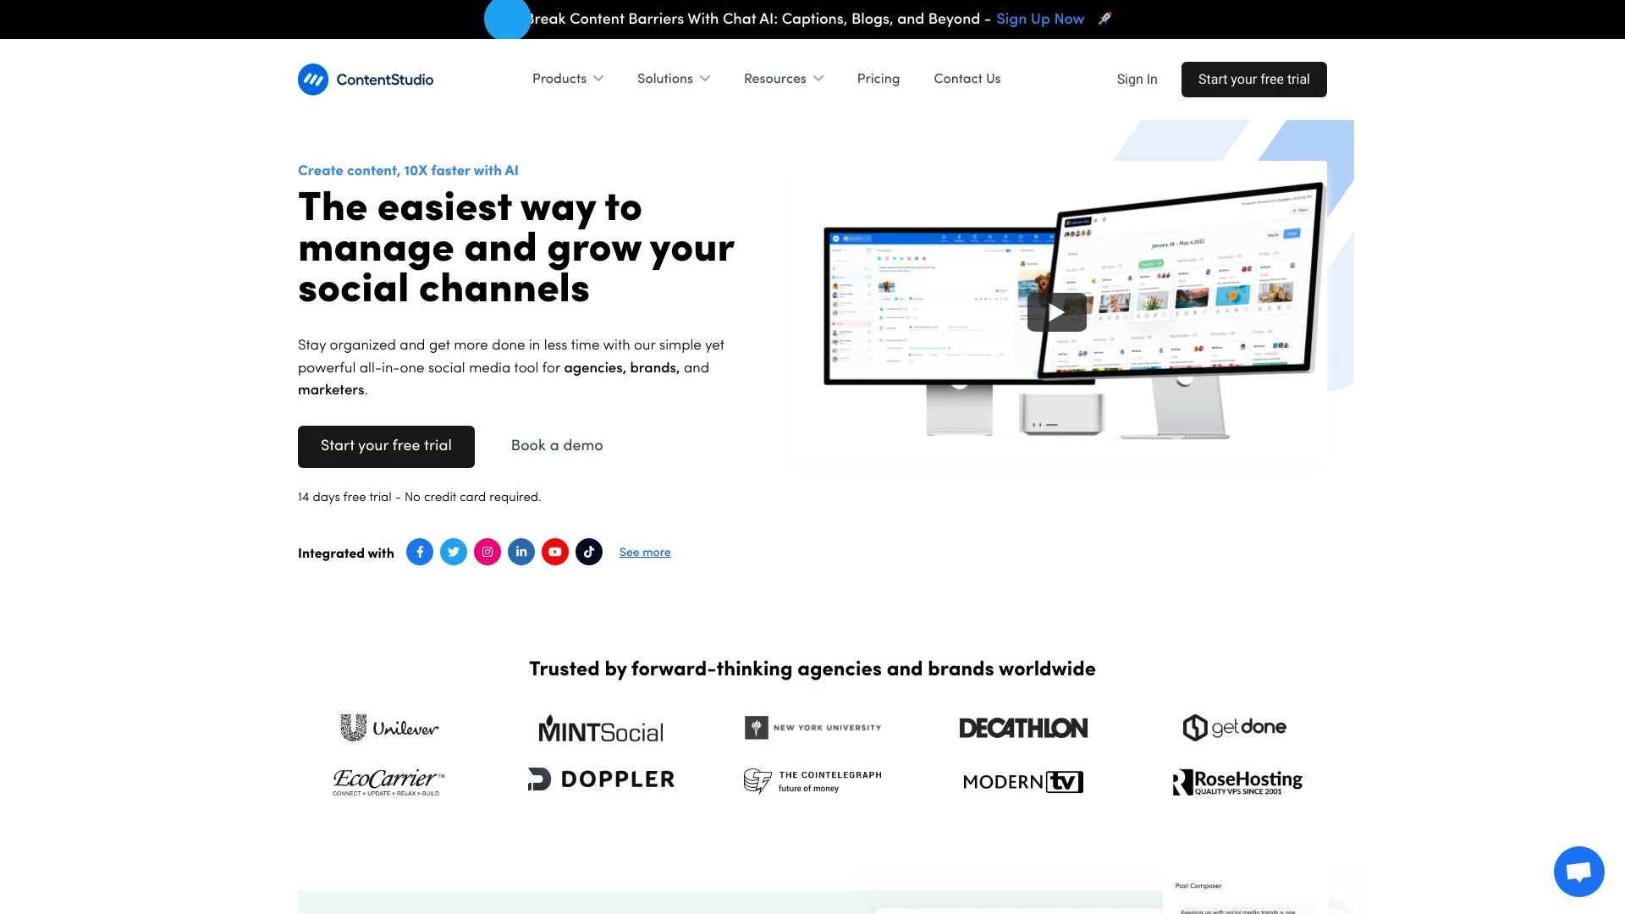The image size is (1625, 914).
Task: Click Sign In button
Action: coord(1137,80)
